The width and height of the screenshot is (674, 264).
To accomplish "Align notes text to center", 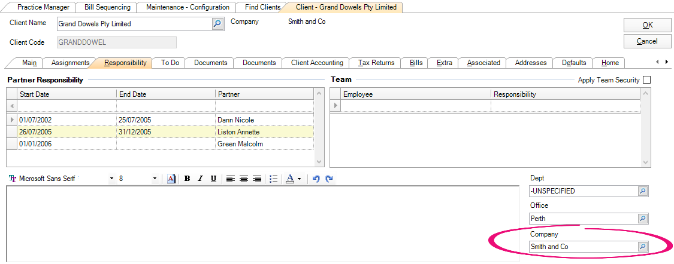I will 244,179.
